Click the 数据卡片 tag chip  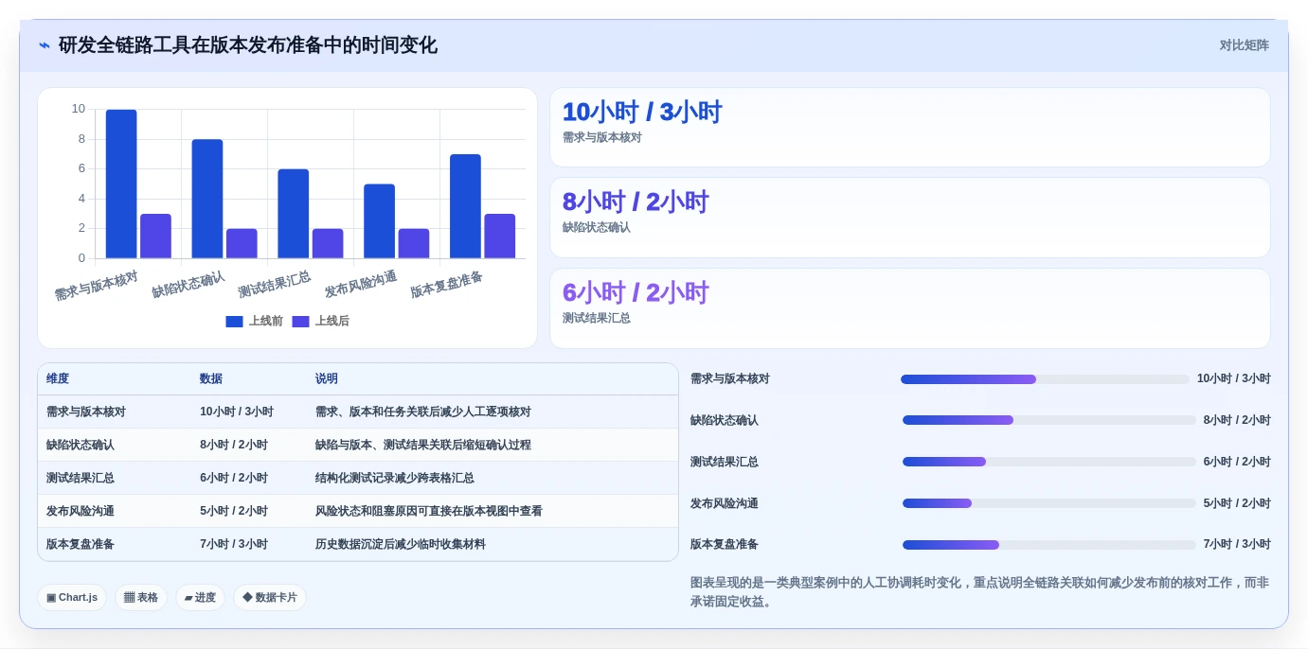[270, 598]
